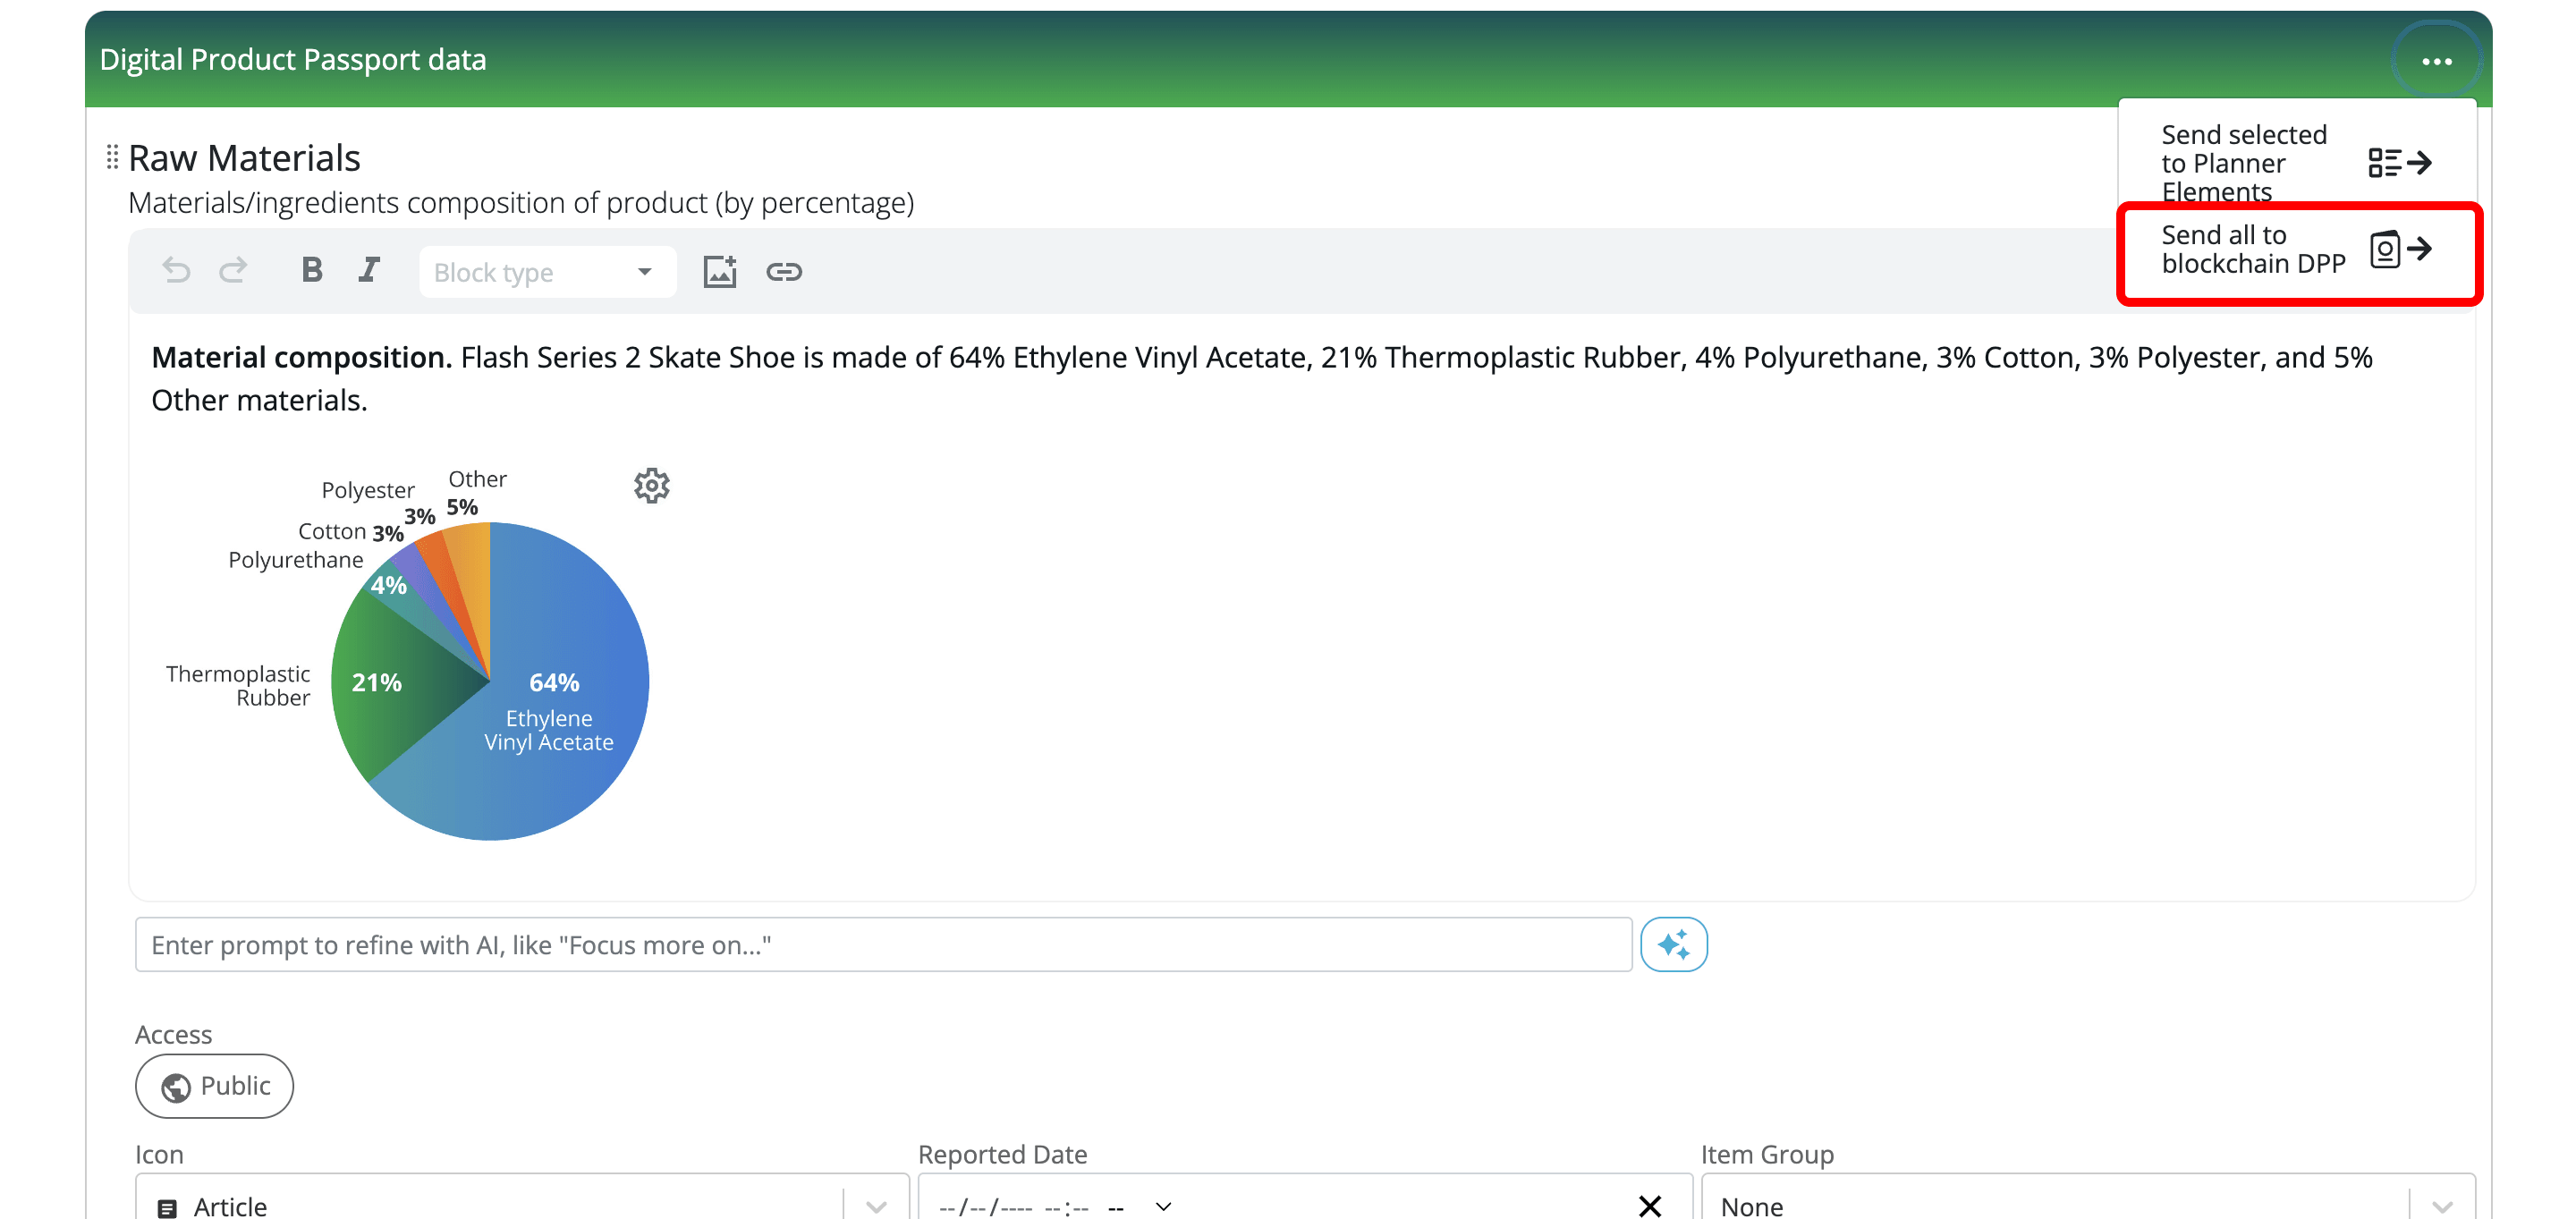Image resolution: width=2576 pixels, height=1219 pixels.
Task: Toggle bold formatting
Action: click(311, 270)
